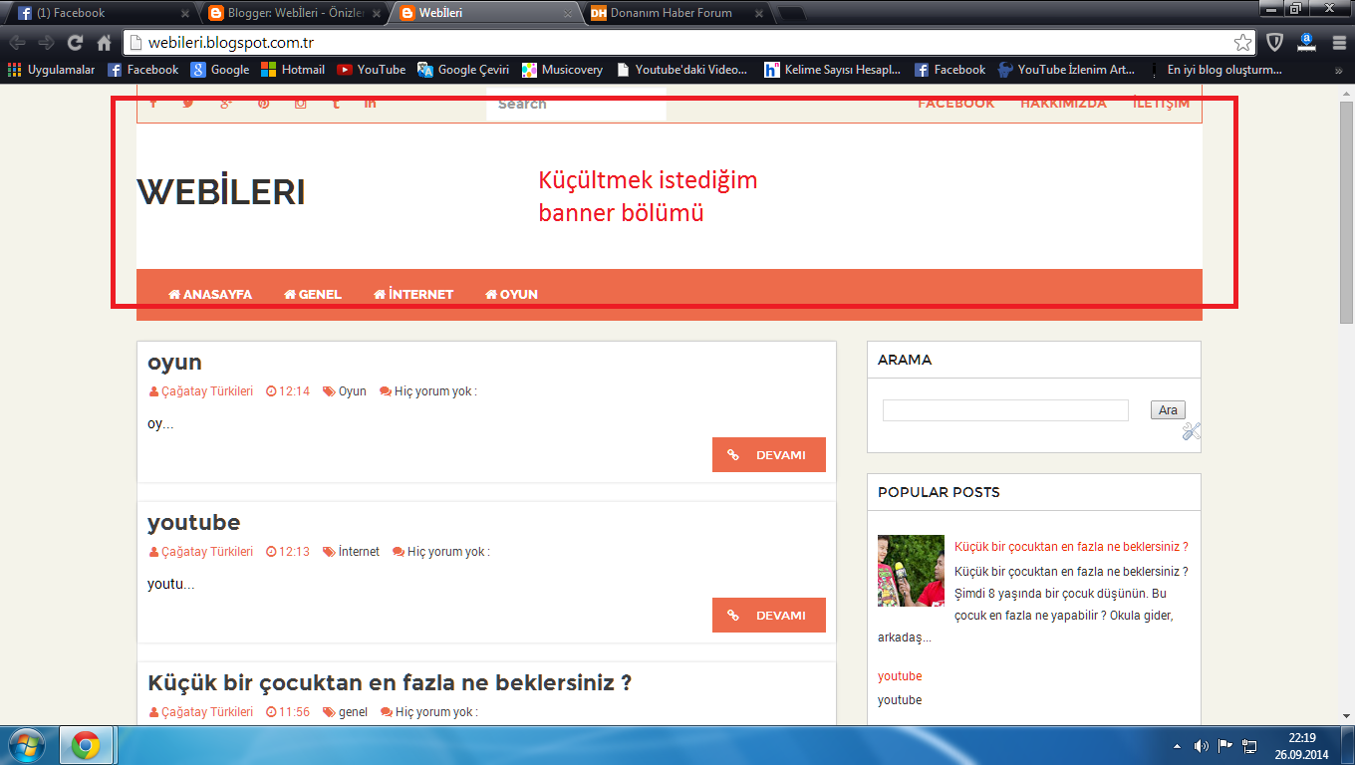
Task: Open the YouTube bookmark
Action: point(372,70)
